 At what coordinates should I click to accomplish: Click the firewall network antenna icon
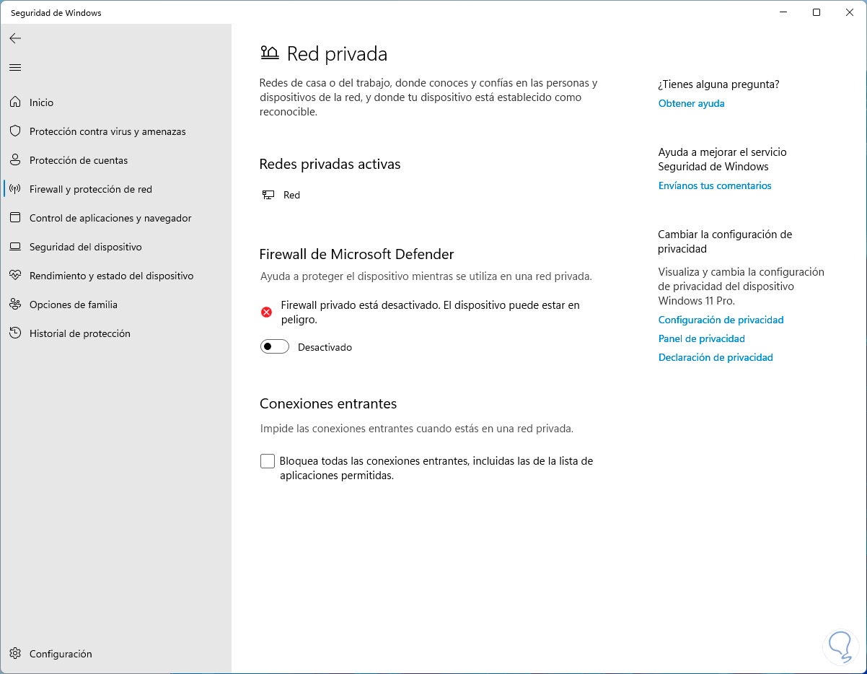15,189
